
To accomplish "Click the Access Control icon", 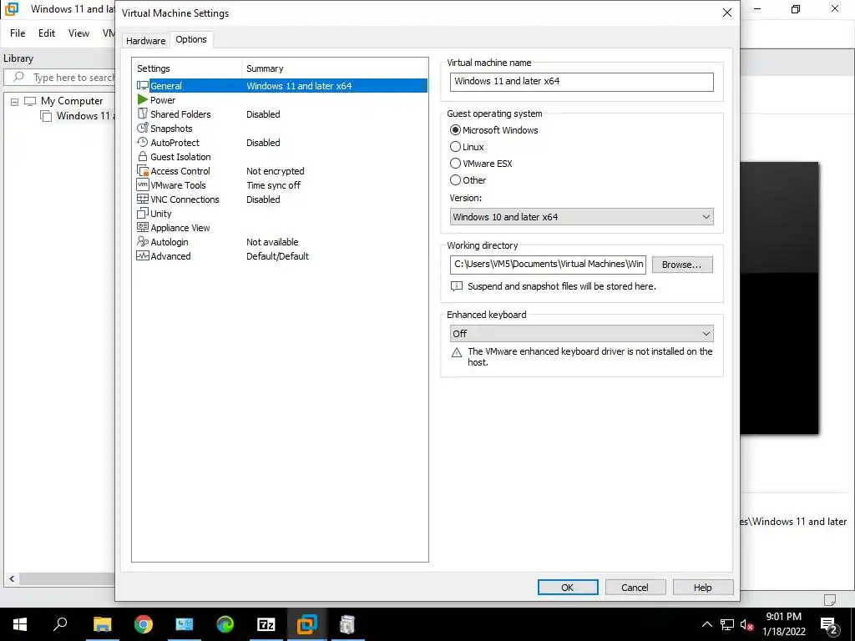I will point(142,170).
